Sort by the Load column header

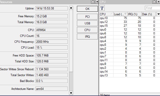pyautogui.click(x=120, y=14)
